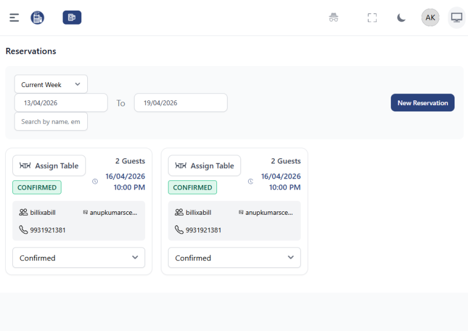This screenshot has width=468, height=331.
Task: Click the start date field 13/04/2026
Action: pos(61,103)
